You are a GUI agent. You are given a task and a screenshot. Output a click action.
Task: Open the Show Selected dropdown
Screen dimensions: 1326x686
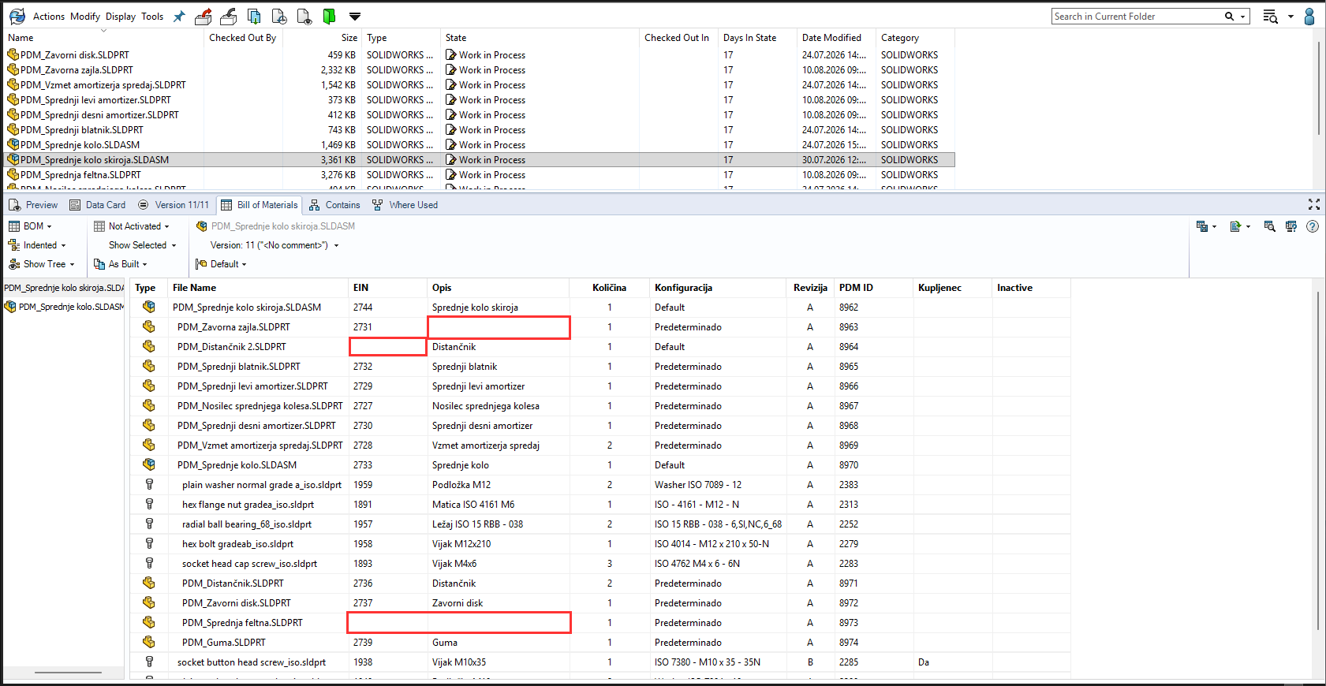(x=143, y=245)
